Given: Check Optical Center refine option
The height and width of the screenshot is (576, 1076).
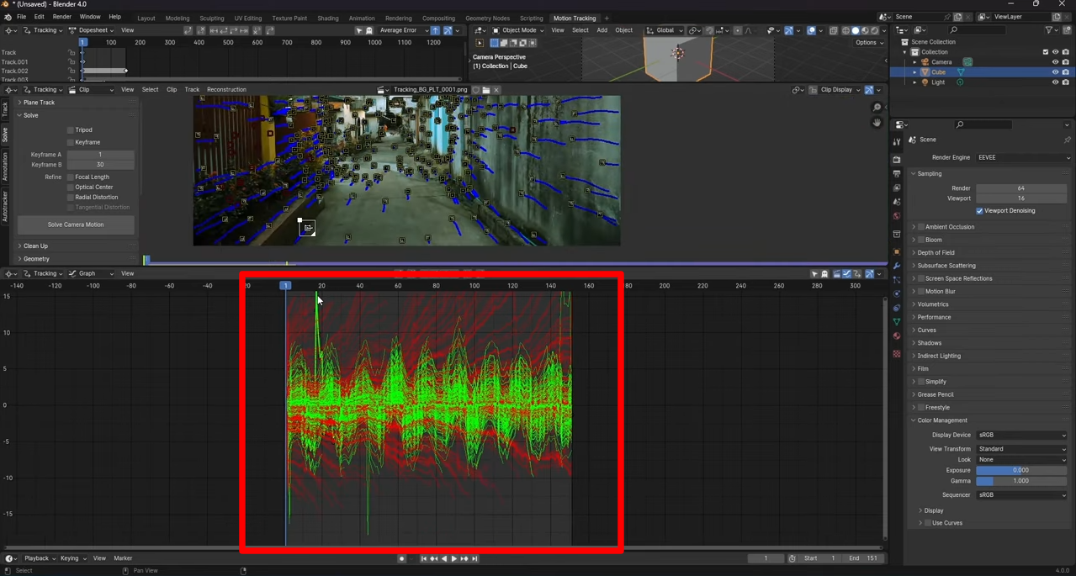Looking at the screenshot, I should tap(71, 188).
